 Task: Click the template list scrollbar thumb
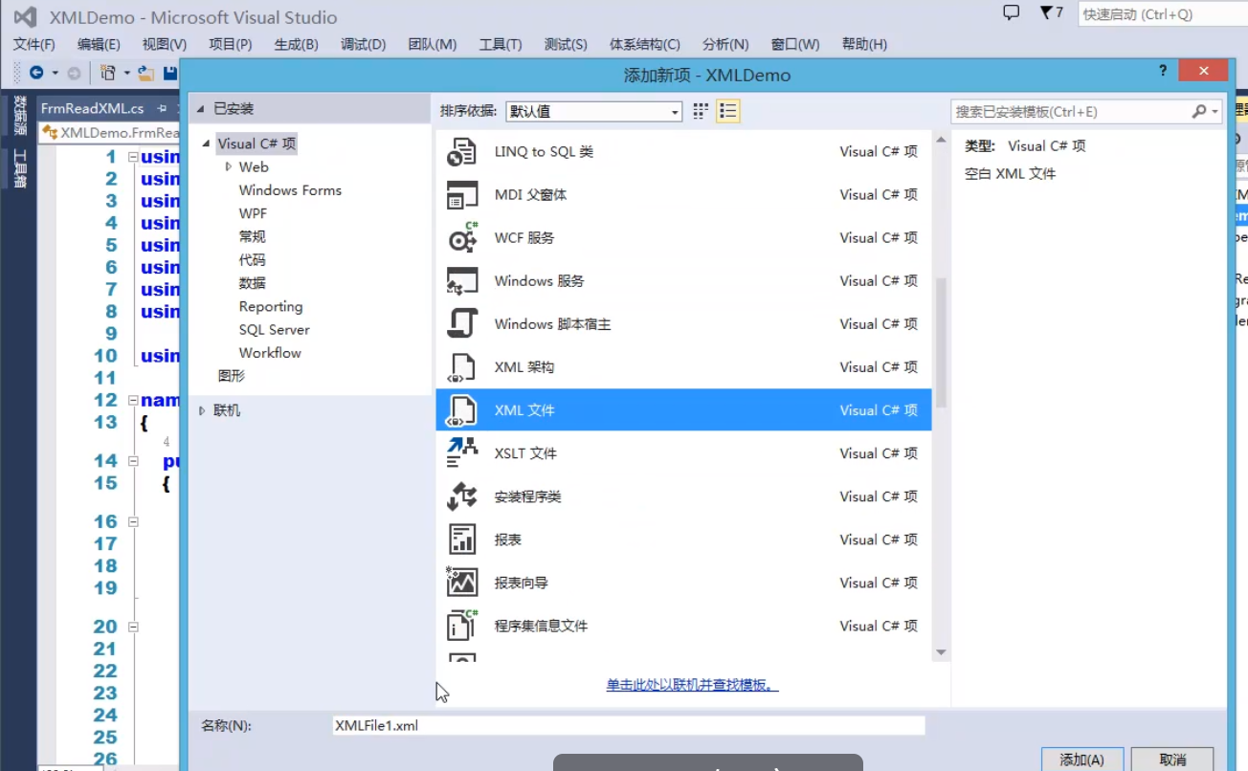click(x=941, y=342)
